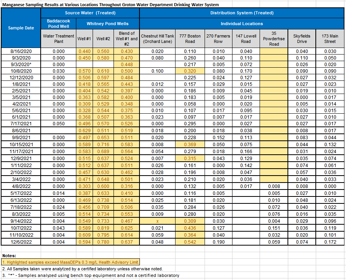Click note 2 about certified laboratory analysis
Image resolution: width=346 pixels, height=280 pixels.
[82, 269]
